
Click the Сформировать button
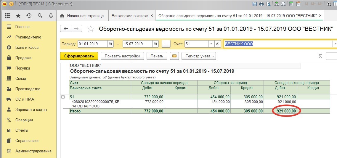(79, 56)
